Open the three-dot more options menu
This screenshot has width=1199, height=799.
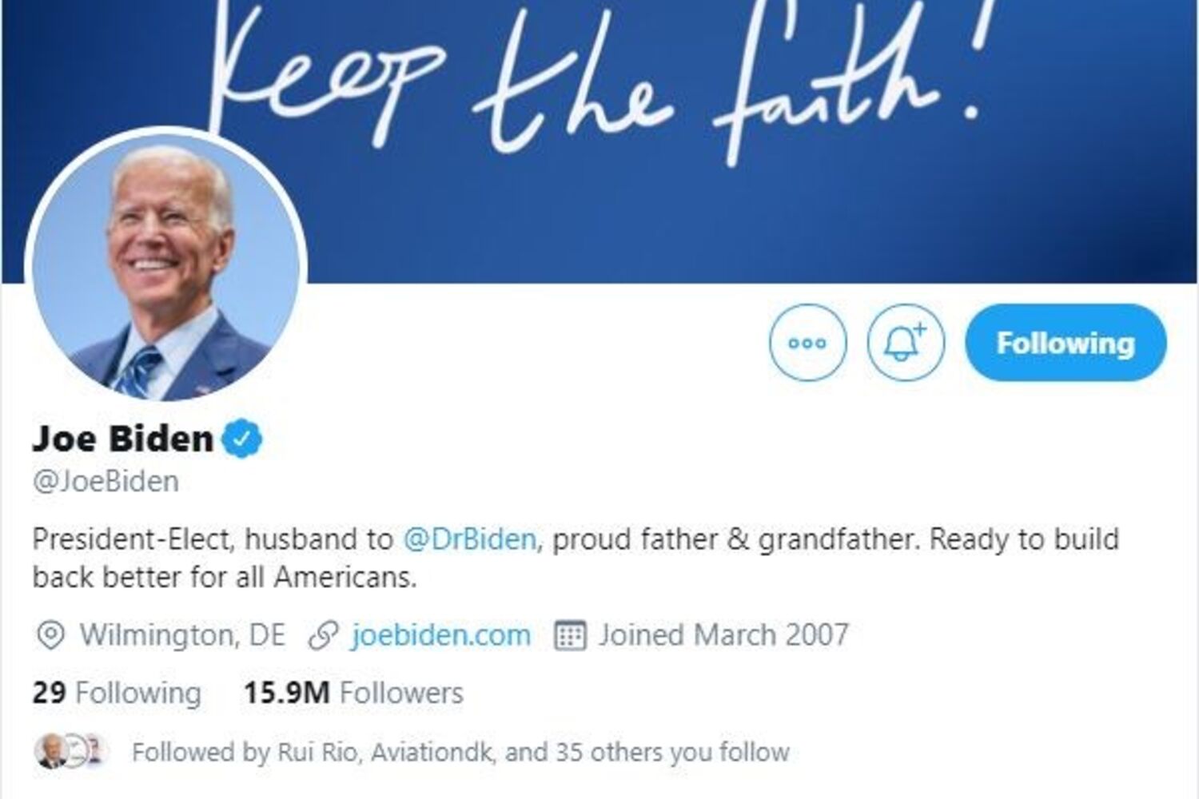tap(807, 343)
